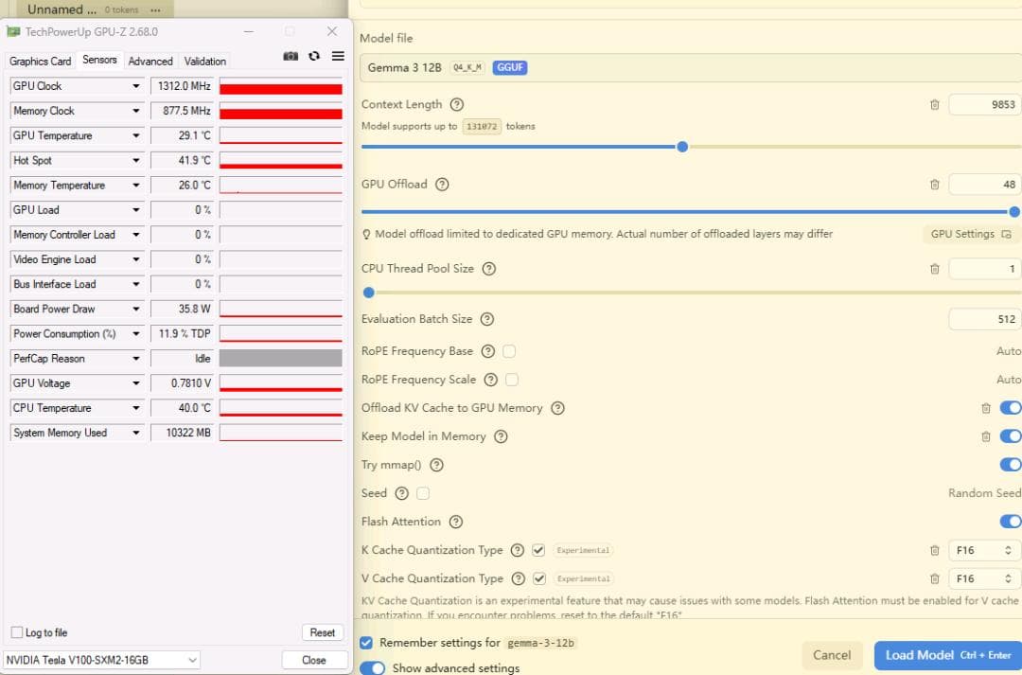Reset CPU Thread Pool Size trash icon
Screen dimensions: 1022x675
pyautogui.click(x=934, y=269)
